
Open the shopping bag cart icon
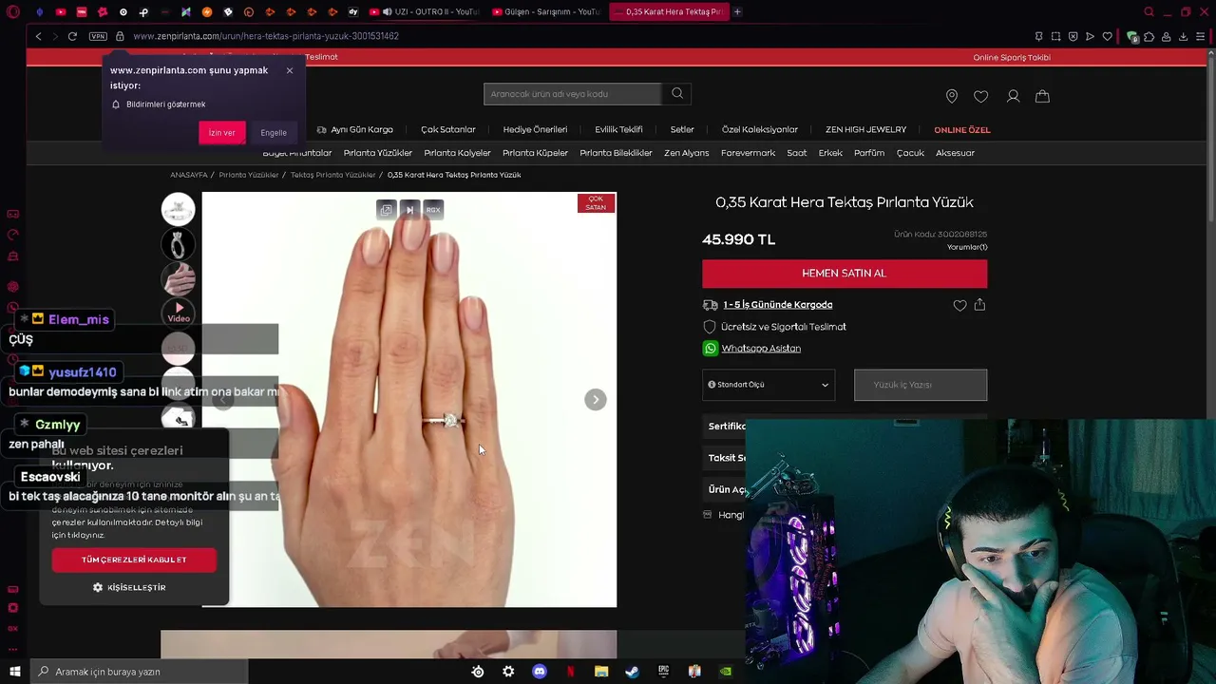(1042, 96)
